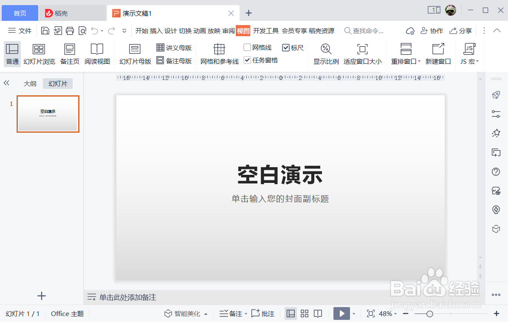508x322 pixels.
Task: Collapse the ribbon with chevron arrow
Action: [497, 31]
